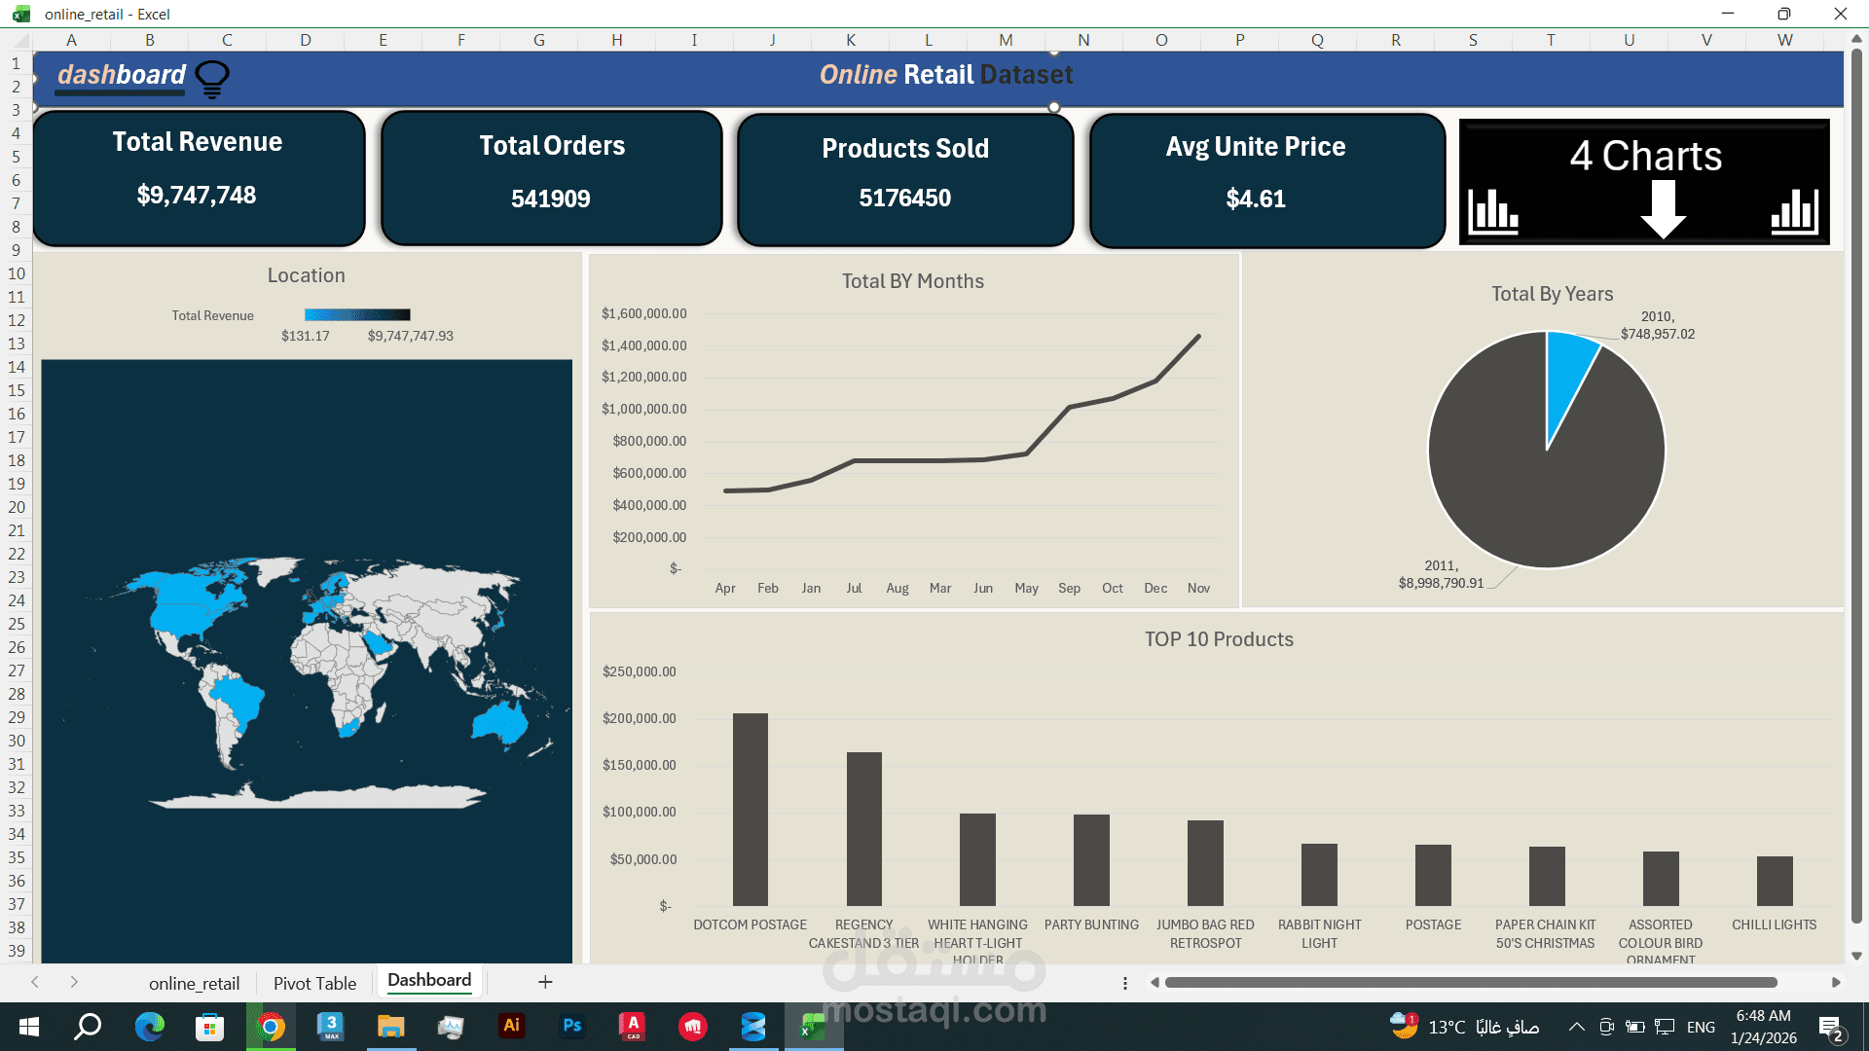The image size is (1869, 1051).
Task: Open Photoshop from the taskbar
Action: point(572,1027)
